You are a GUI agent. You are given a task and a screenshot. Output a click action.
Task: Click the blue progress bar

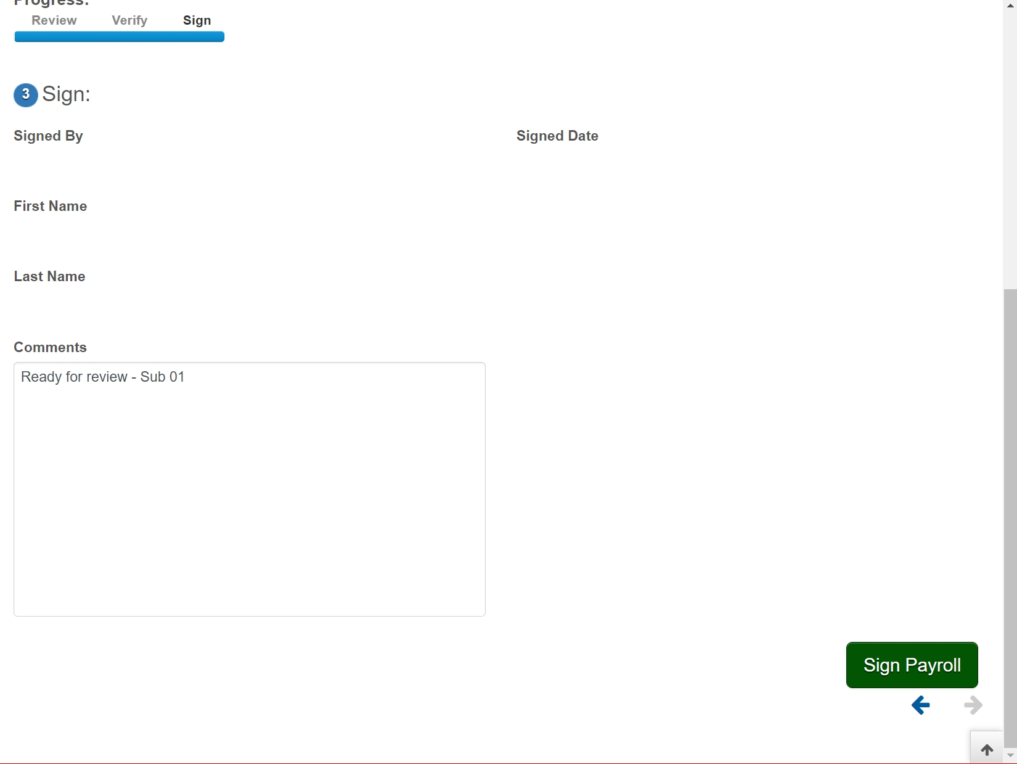(120, 37)
